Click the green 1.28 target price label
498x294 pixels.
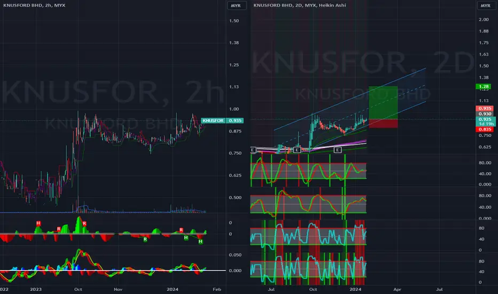tap(484, 87)
